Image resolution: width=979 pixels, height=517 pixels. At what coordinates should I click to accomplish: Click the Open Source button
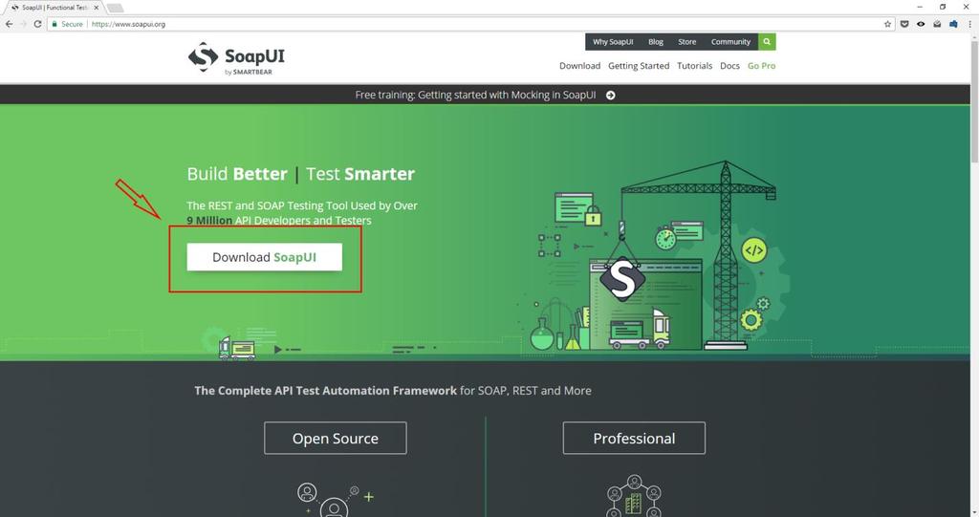click(336, 439)
